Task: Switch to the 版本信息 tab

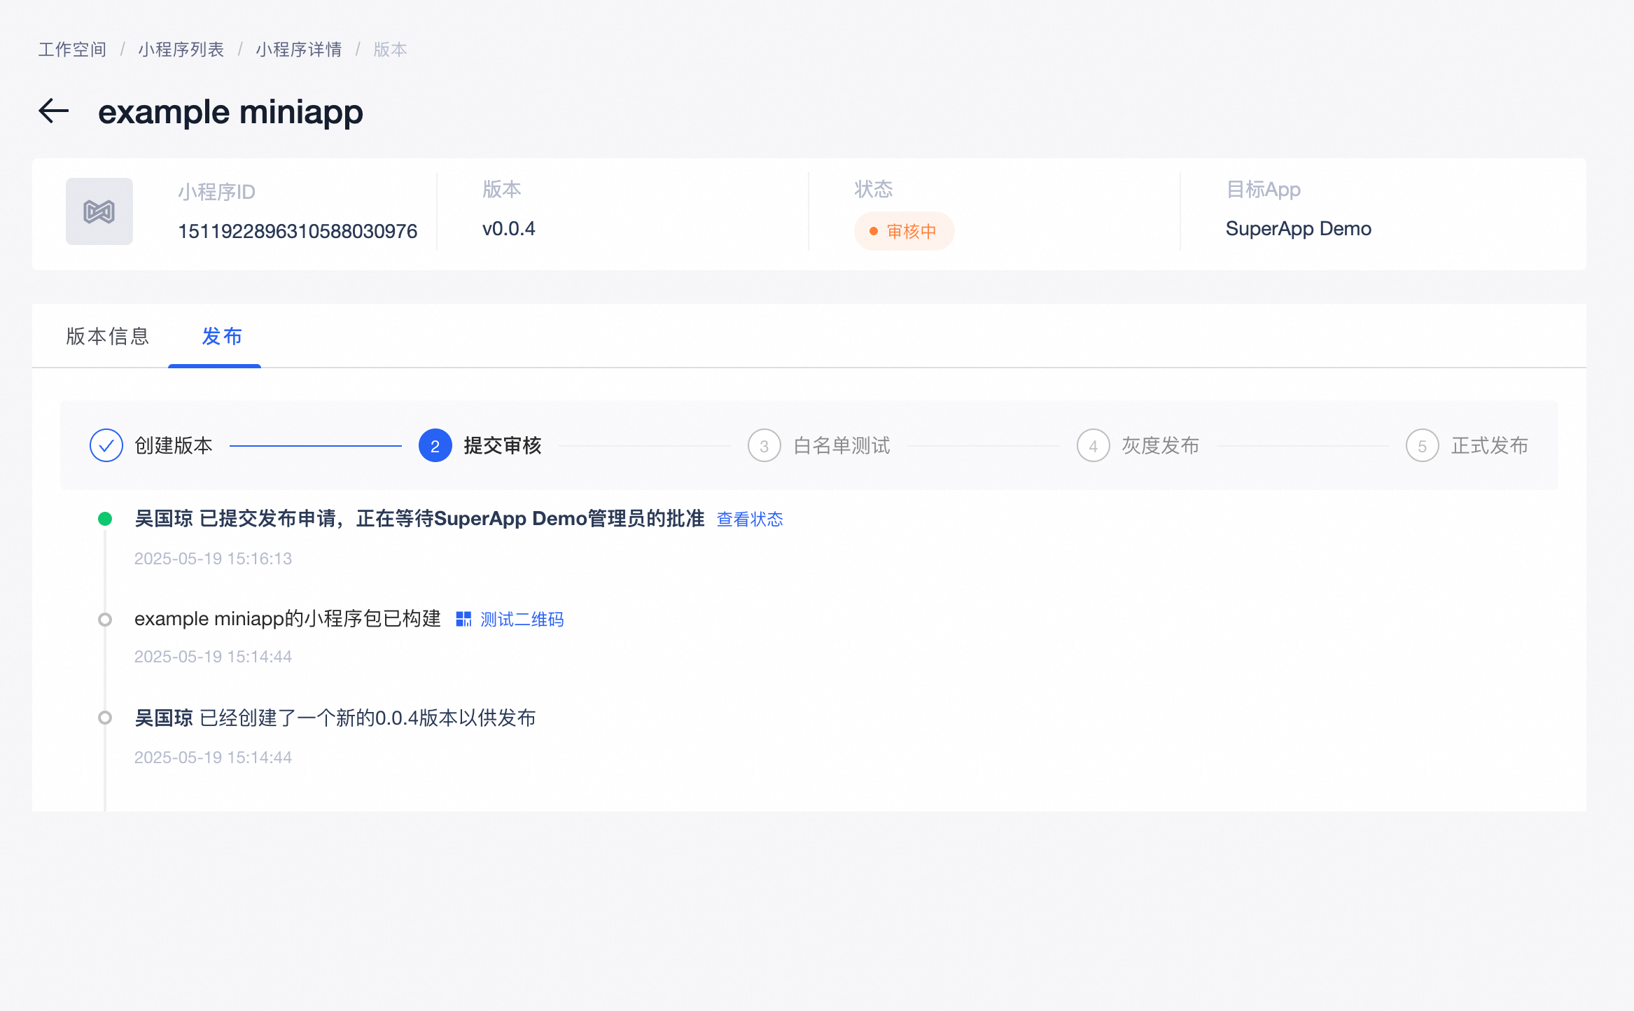Action: [x=108, y=337]
